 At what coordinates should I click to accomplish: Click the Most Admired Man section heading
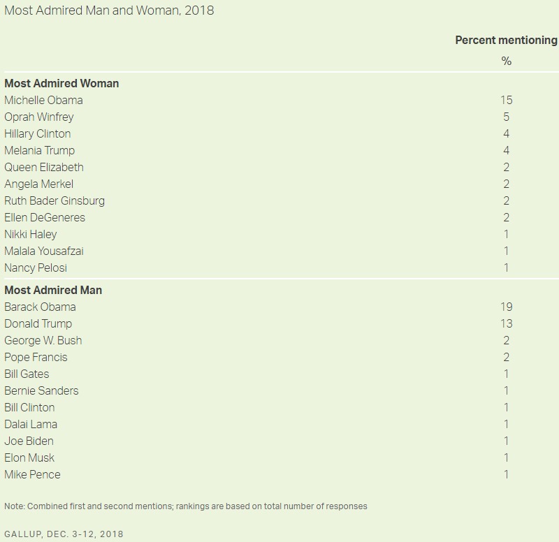coord(53,290)
